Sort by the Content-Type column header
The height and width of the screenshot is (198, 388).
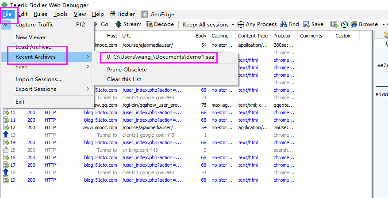[253, 36]
